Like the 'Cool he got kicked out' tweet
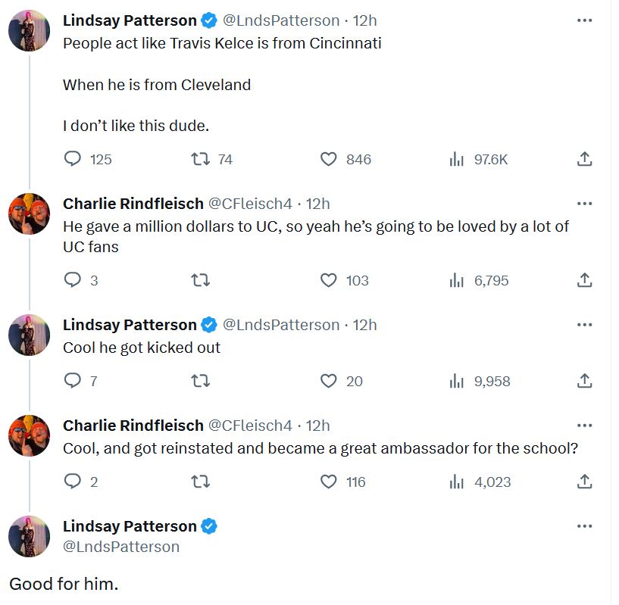619x605 pixels. pos(342,381)
